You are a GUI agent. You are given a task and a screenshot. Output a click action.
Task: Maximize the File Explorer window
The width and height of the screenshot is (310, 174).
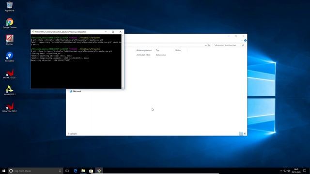[236, 36]
